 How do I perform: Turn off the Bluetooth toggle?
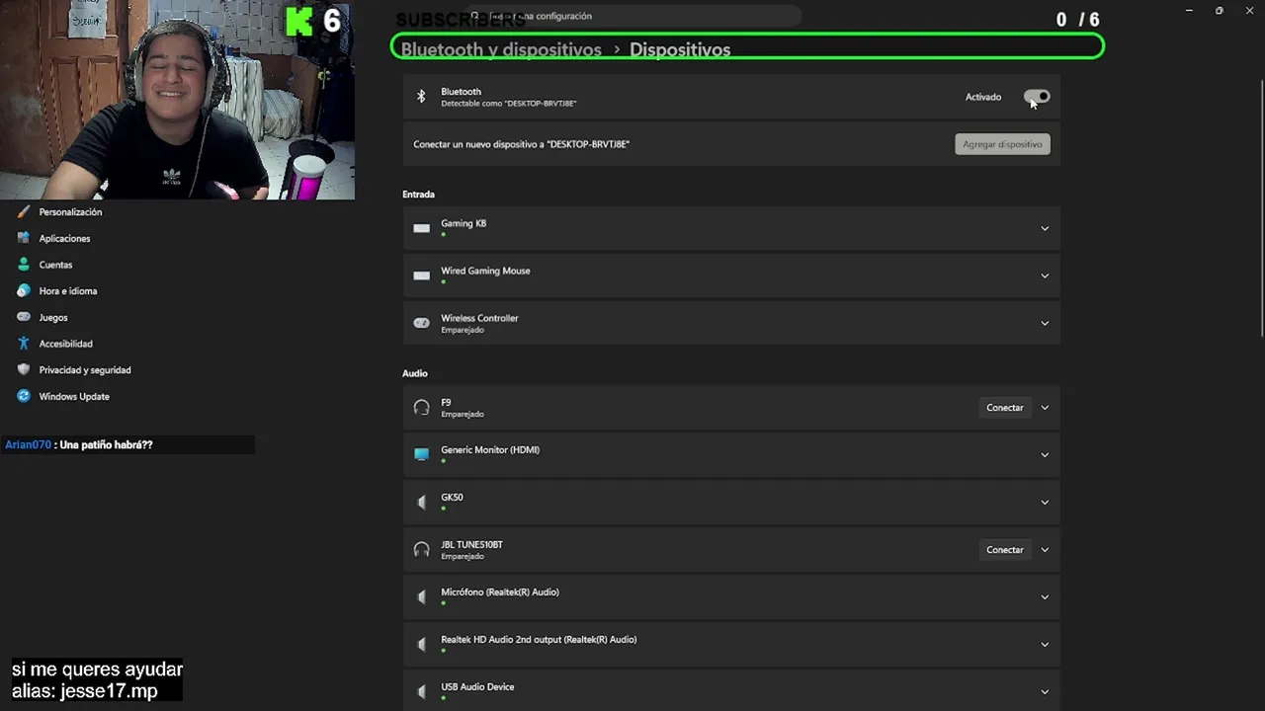[x=1037, y=97]
